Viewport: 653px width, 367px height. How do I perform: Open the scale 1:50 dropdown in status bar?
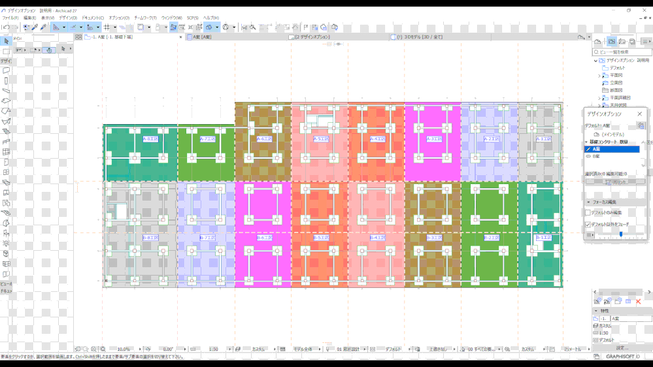229,349
